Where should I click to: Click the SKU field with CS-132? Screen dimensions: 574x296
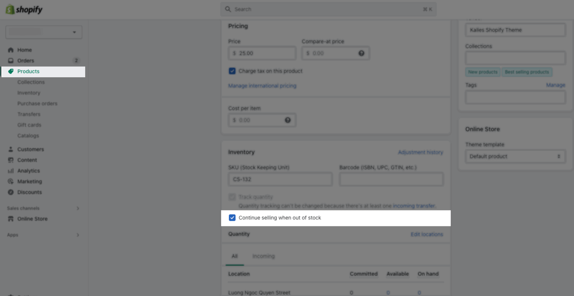tap(281, 179)
